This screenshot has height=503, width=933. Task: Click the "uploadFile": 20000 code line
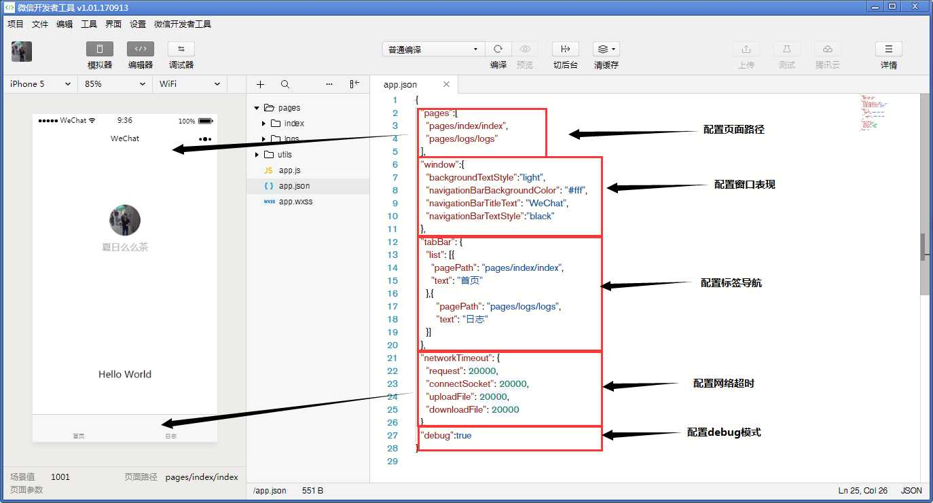(467, 396)
